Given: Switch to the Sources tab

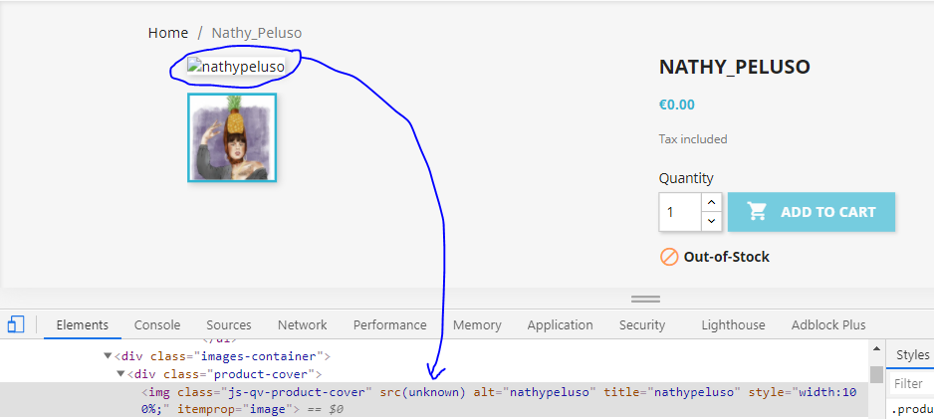Looking at the screenshot, I should pyautogui.click(x=229, y=325).
